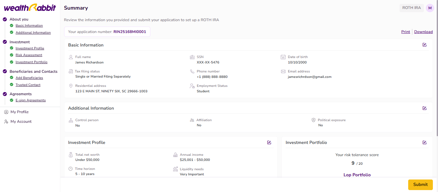This screenshot has height=192, width=438.
Task: Open the E-sign Agreements step
Action: tap(30, 100)
